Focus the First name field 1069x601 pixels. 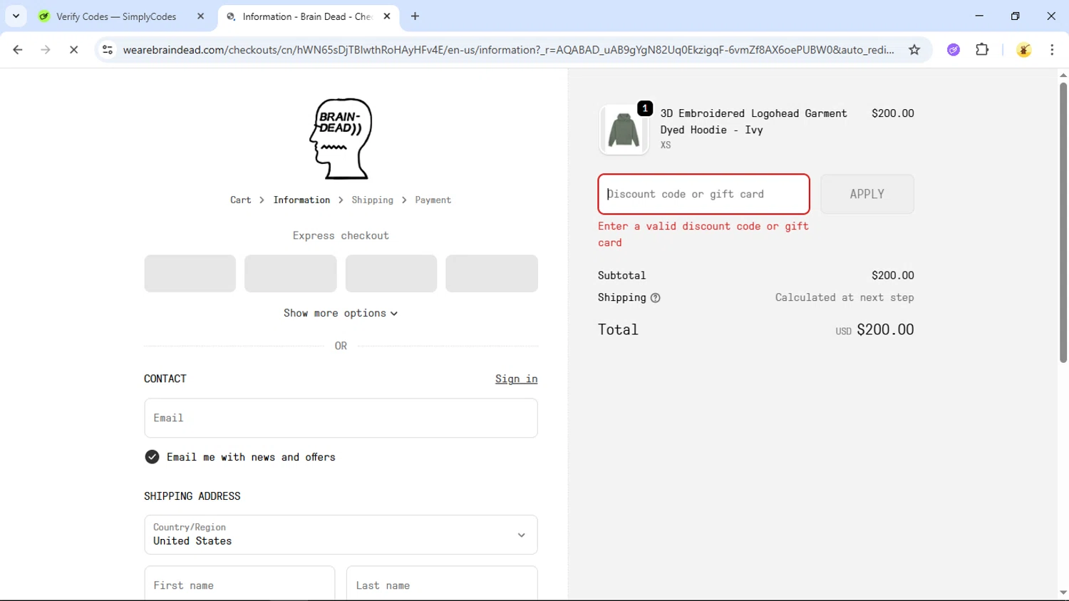pos(239,585)
